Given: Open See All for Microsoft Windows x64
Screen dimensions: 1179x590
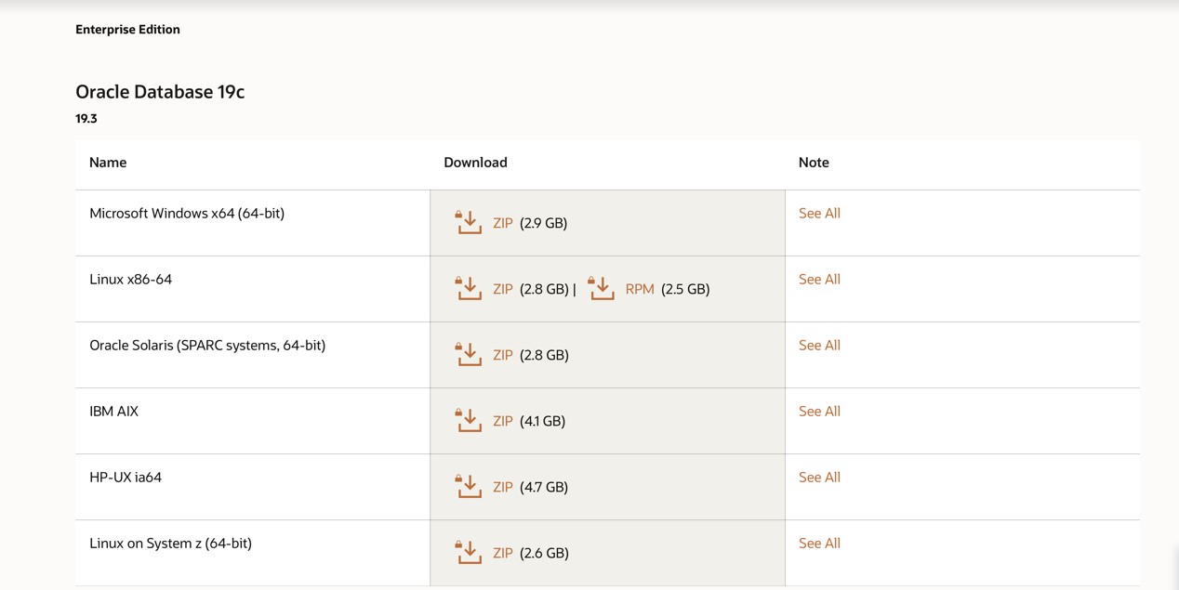Looking at the screenshot, I should click(x=819, y=213).
